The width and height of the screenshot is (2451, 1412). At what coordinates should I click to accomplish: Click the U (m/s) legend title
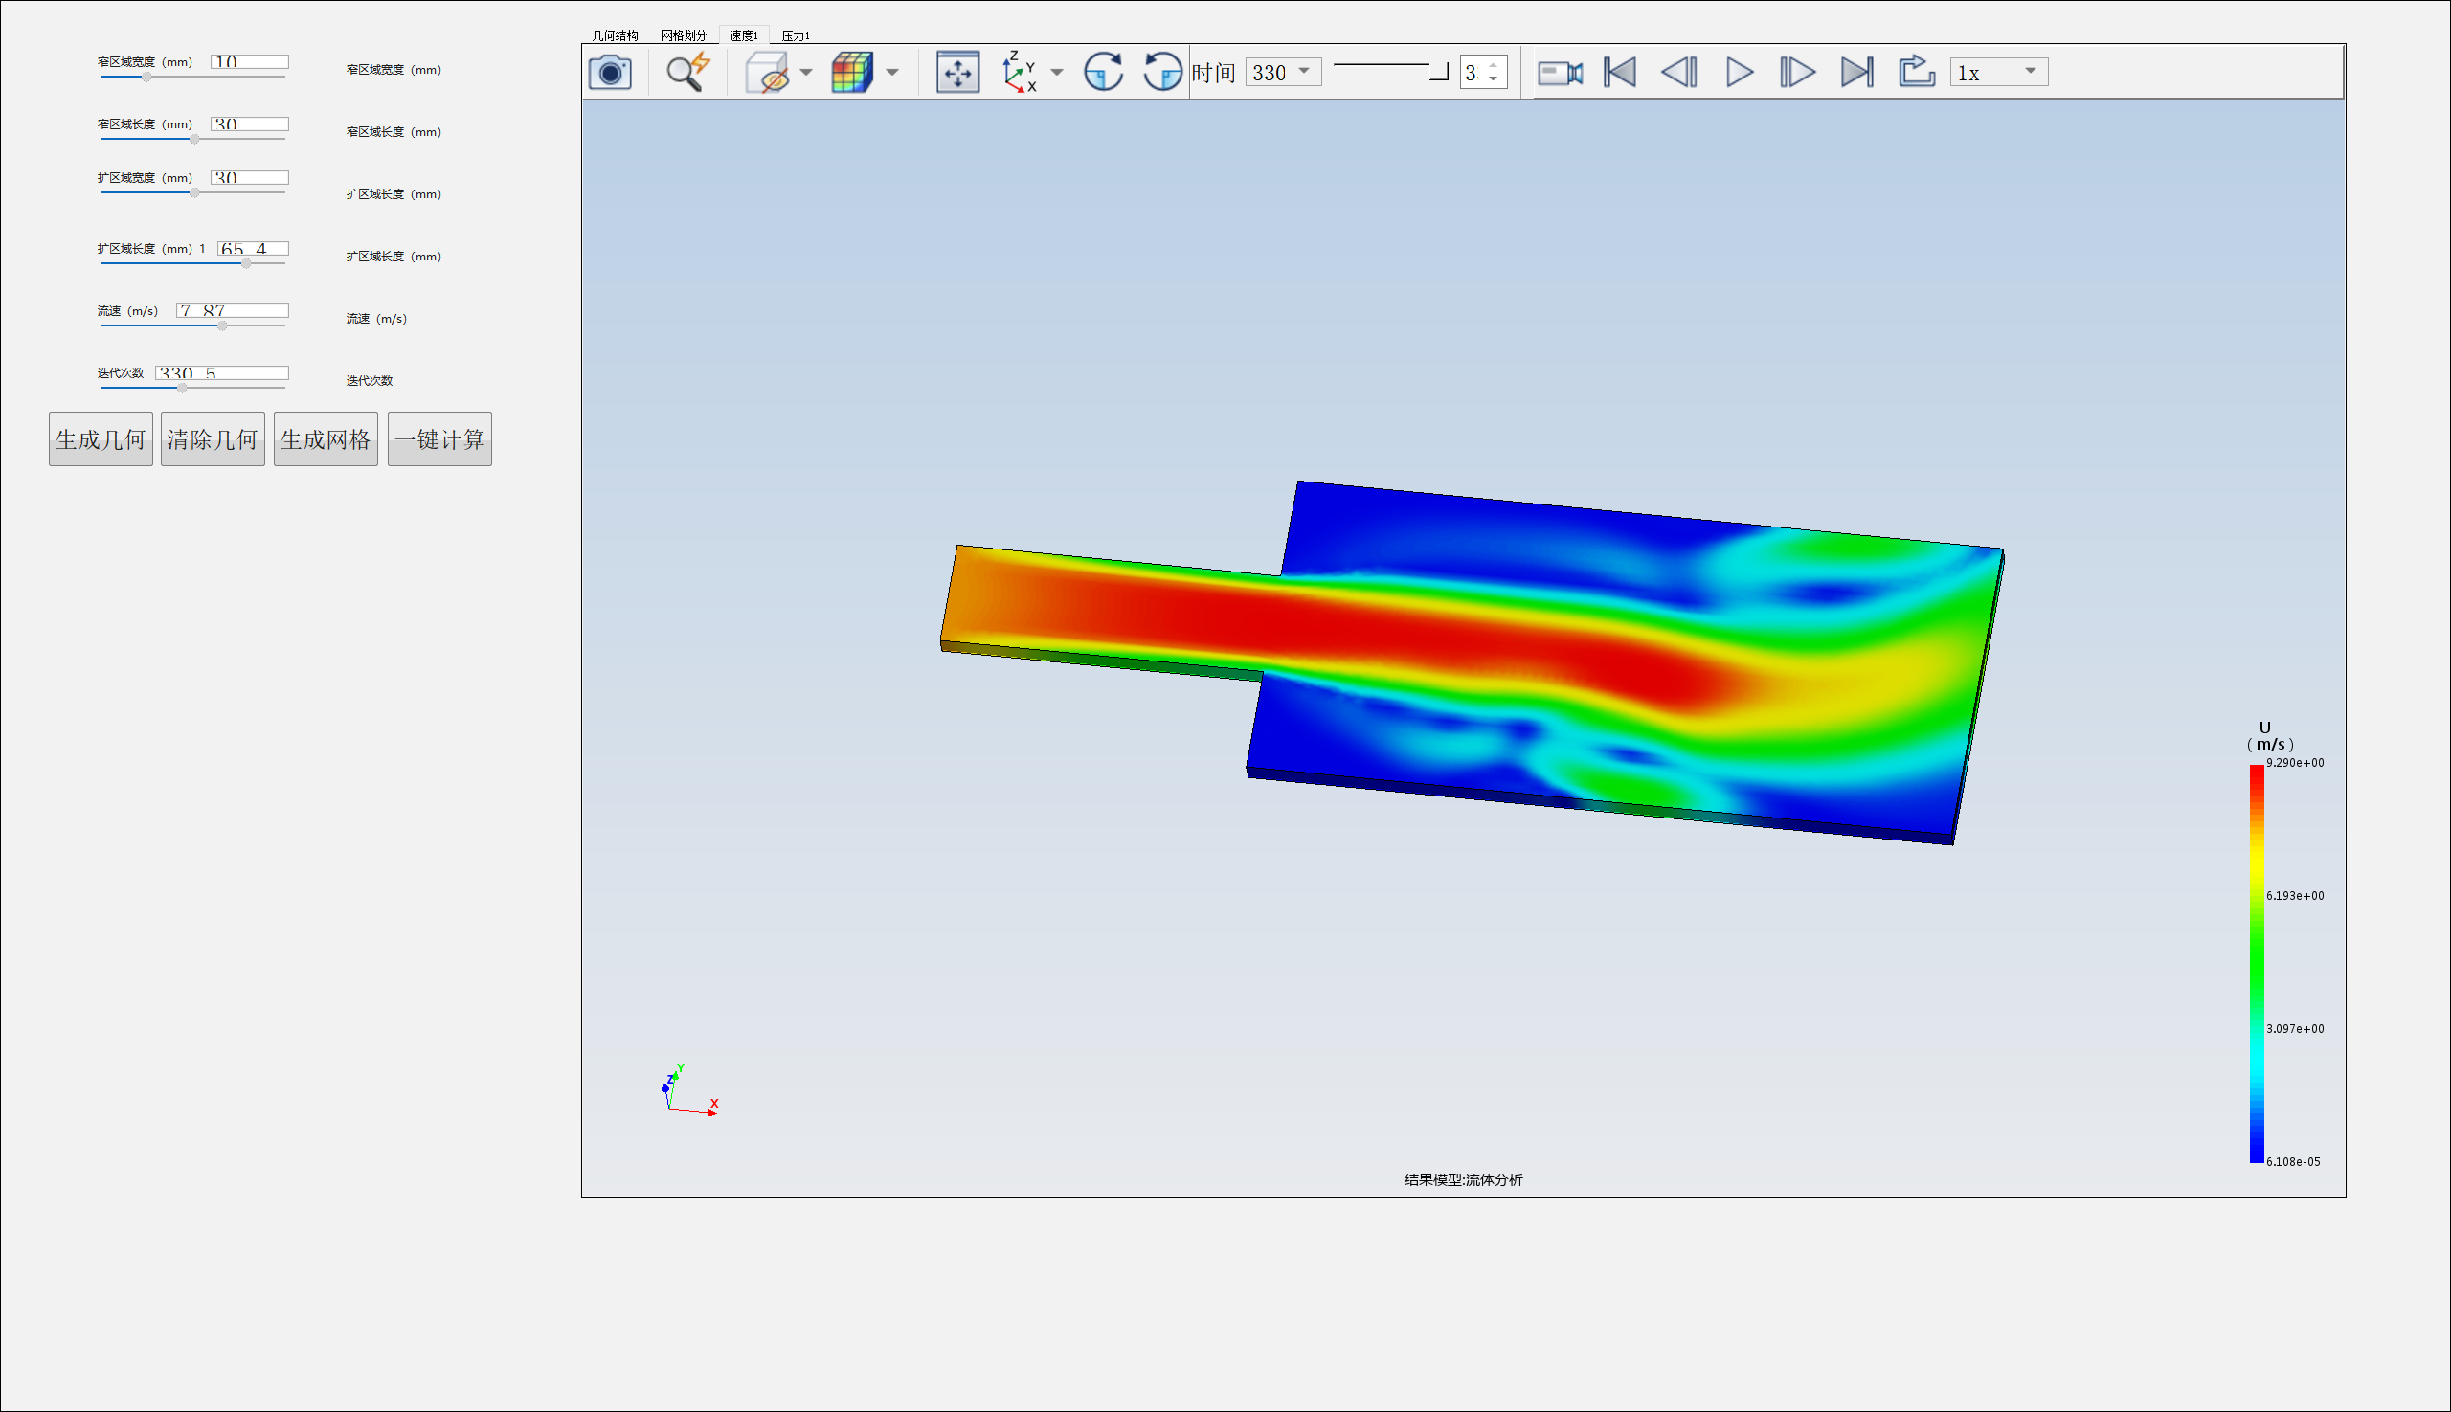(2270, 736)
